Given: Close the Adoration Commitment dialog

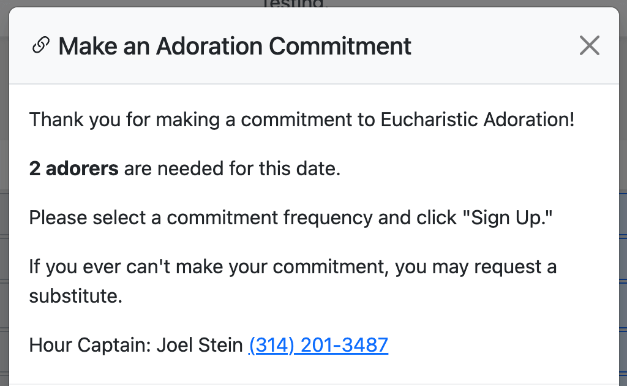Looking at the screenshot, I should tap(589, 45).
